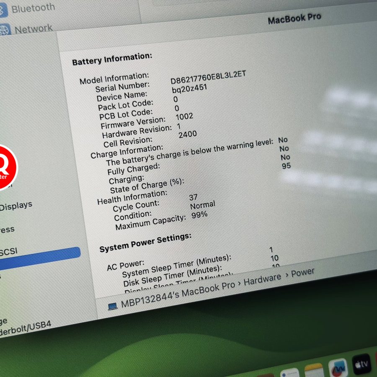Select the state of charge value 95
This screenshot has width=377, height=377.
tap(286, 166)
